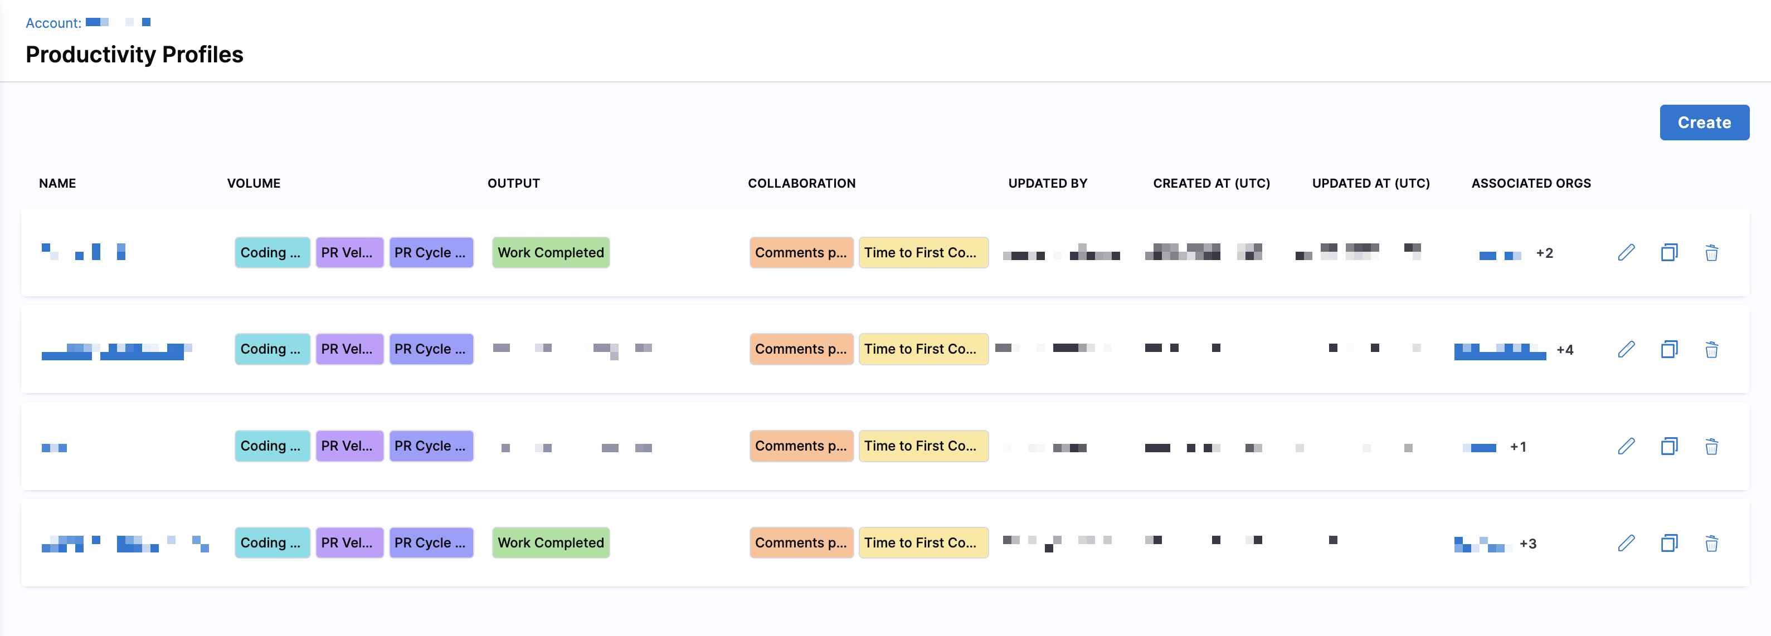Edit the second profile row with pencil icon
Image resolution: width=1771 pixels, height=636 pixels.
(1626, 350)
